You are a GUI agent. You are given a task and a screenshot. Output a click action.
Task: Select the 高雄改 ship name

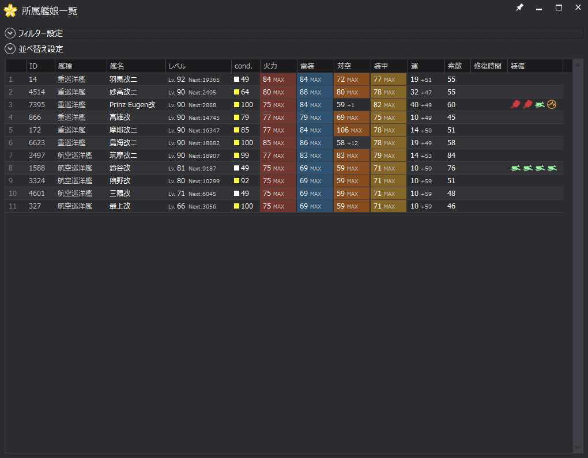click(120, 118)
